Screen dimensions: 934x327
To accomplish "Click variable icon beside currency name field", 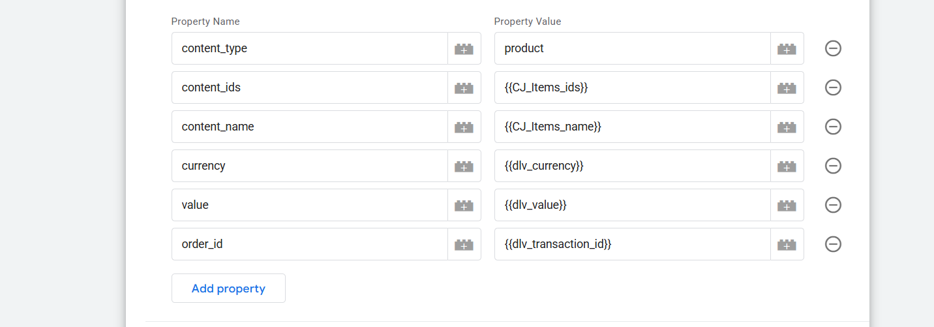I will coord(464,166).
